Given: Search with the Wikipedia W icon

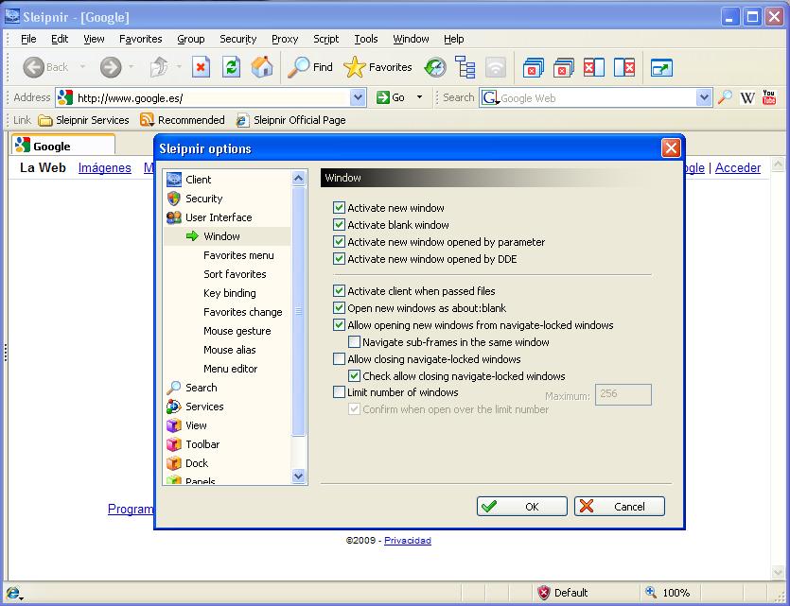Looking at the screenshot, I should pyautogui.click(x=747, y=97).
